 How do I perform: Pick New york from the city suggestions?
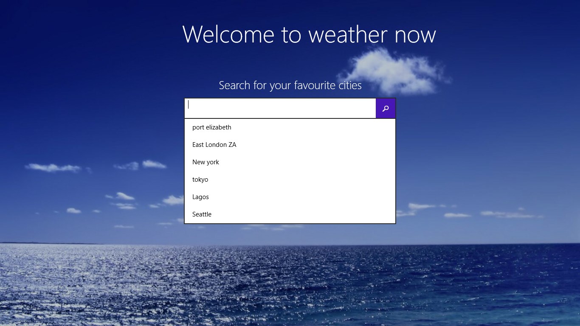pyautogui.click(x=206, y=162)
